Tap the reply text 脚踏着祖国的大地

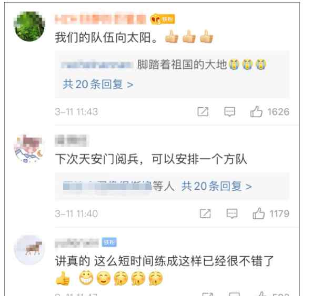(182, 65)
